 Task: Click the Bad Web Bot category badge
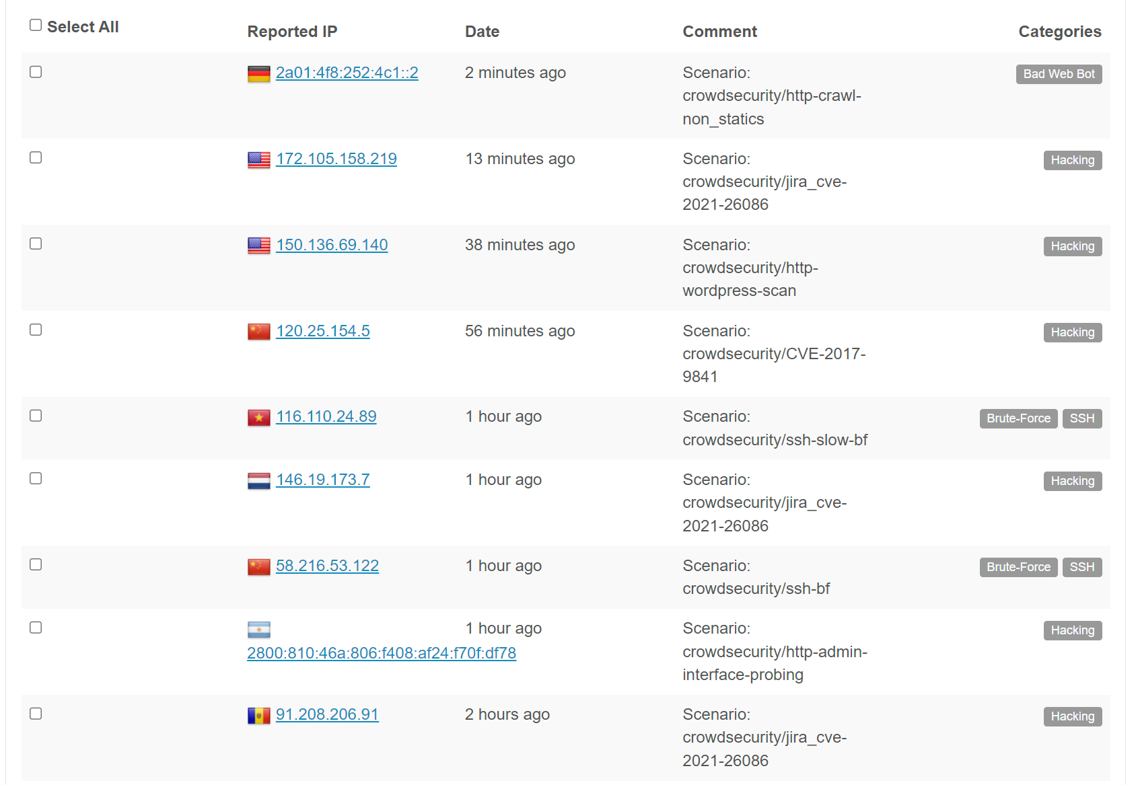[x=1059, y=74]
